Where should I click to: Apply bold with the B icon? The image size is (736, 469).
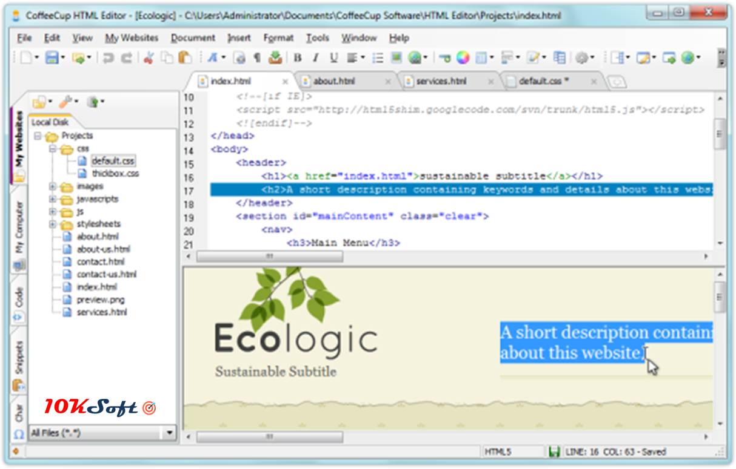298,58
